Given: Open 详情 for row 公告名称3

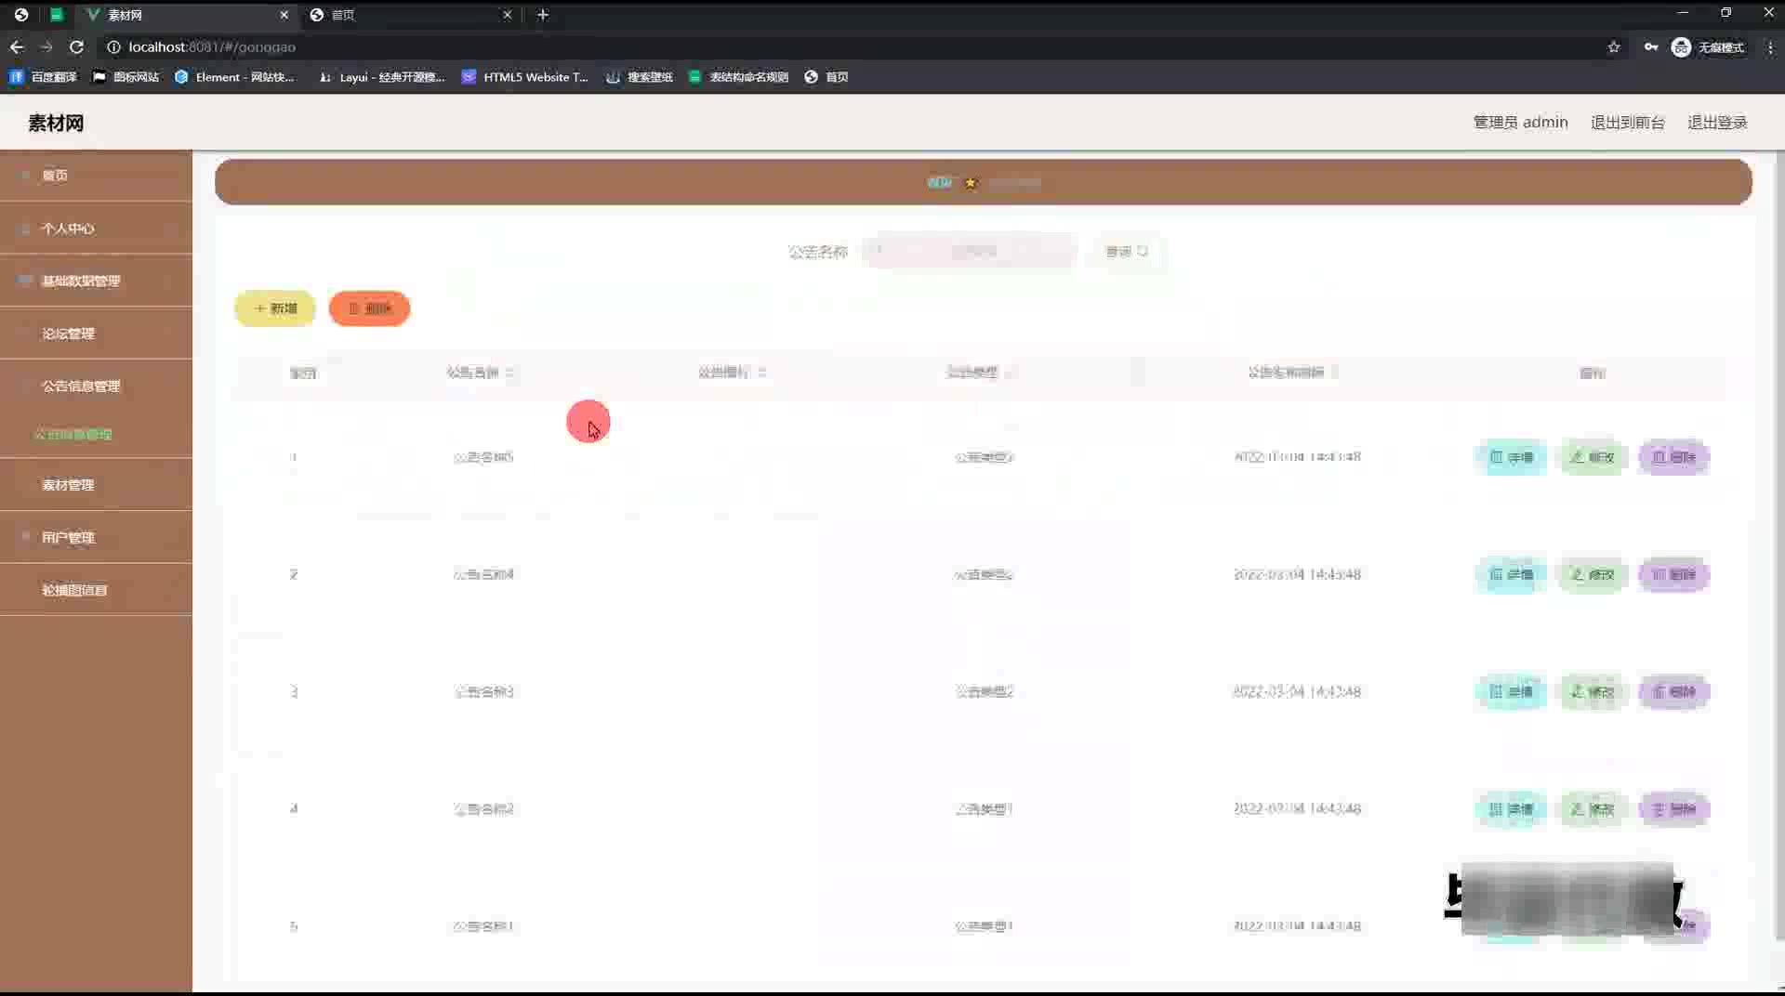Looking at the screenshot, I should [x=1511, y=692].
